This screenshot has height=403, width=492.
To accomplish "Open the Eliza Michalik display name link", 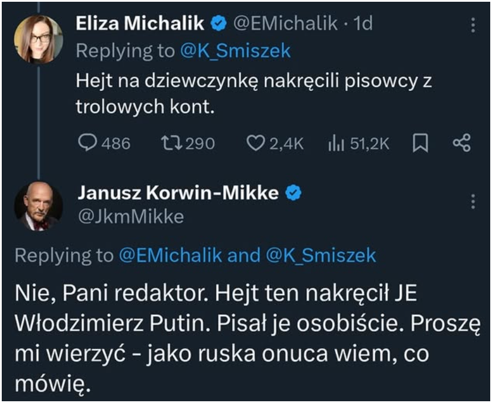I will coord(140,23).
